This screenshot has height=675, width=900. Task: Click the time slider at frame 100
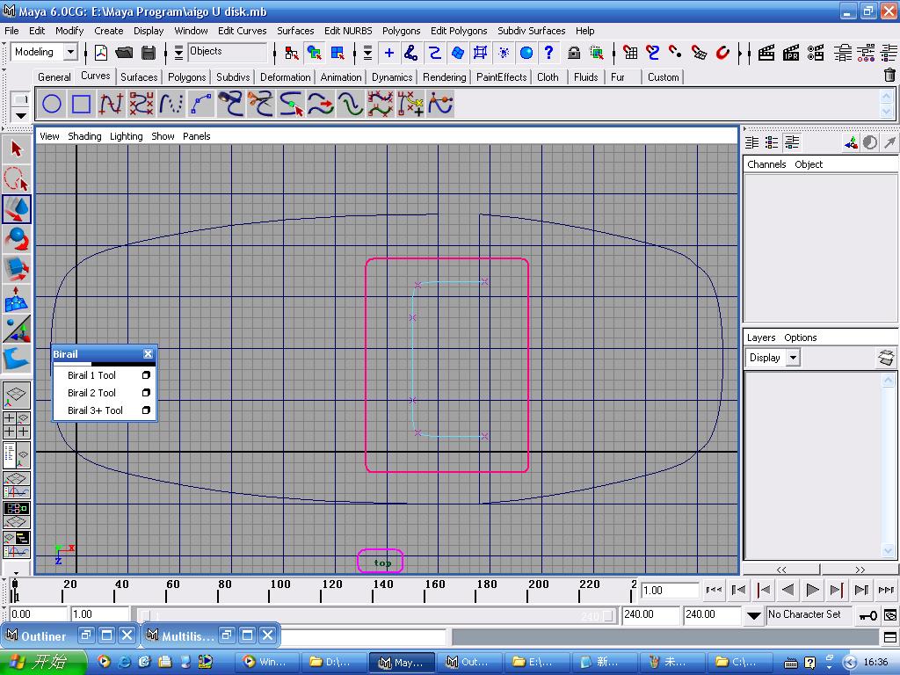pos(269,590)
